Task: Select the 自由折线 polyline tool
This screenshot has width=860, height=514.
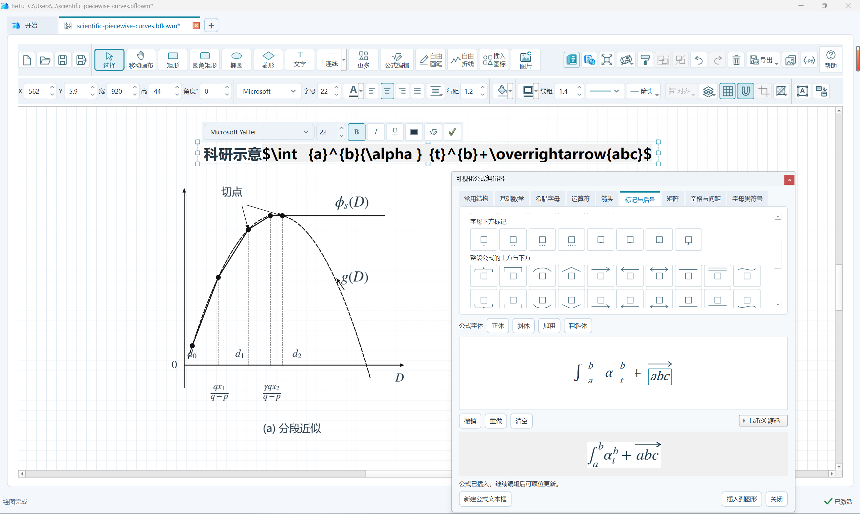Action: pos(462,60)
